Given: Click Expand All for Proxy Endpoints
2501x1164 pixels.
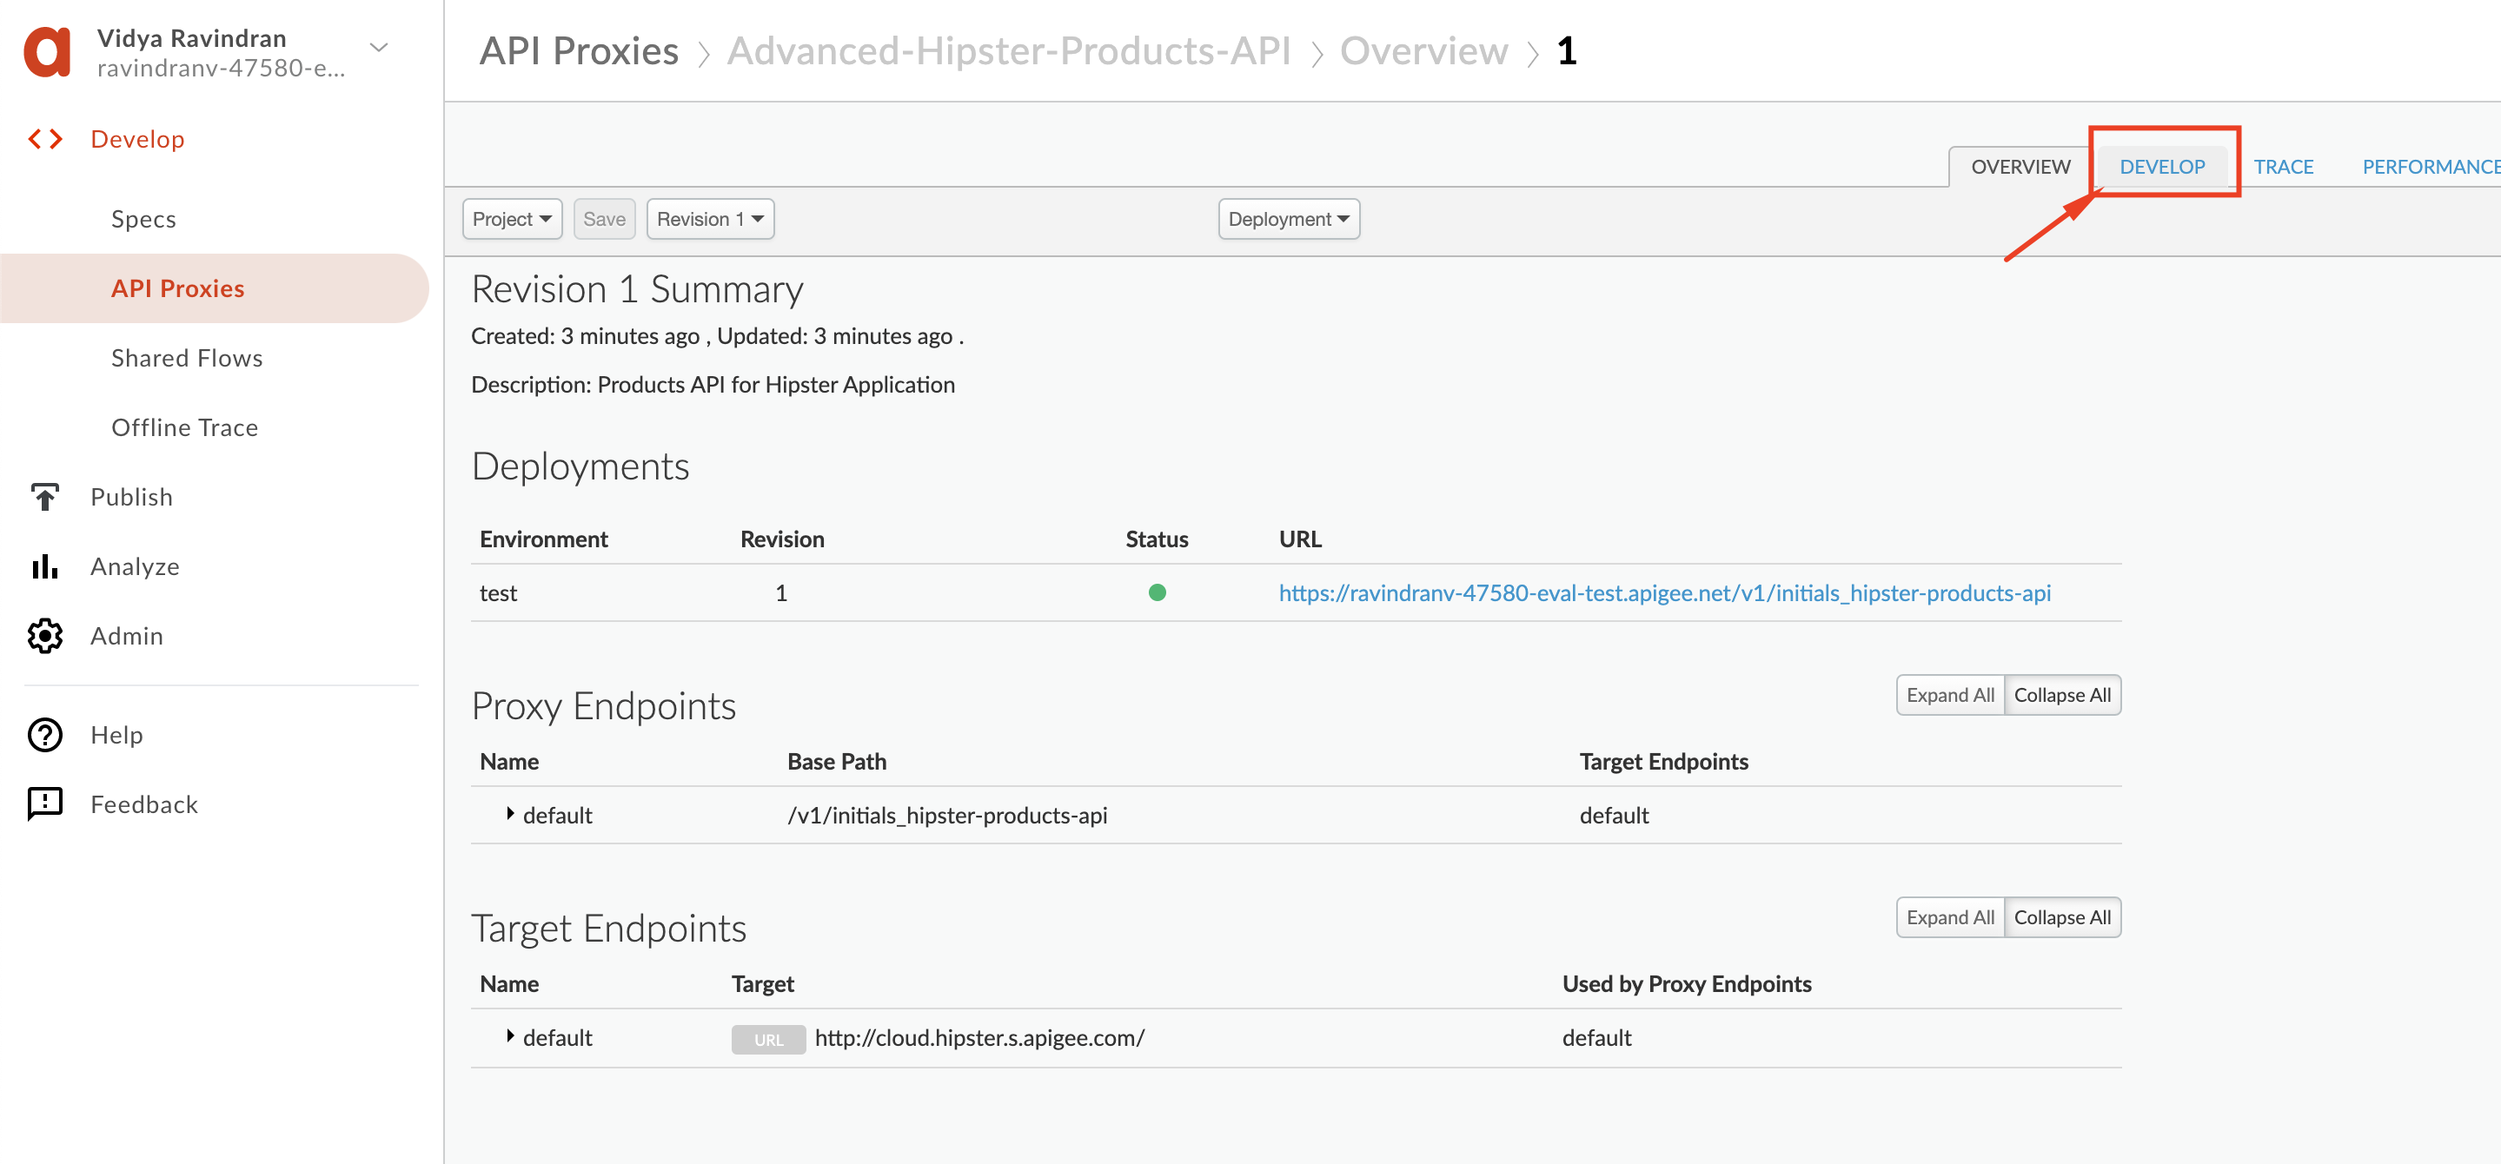Looking at the screenshot, I should point(1949,695).
